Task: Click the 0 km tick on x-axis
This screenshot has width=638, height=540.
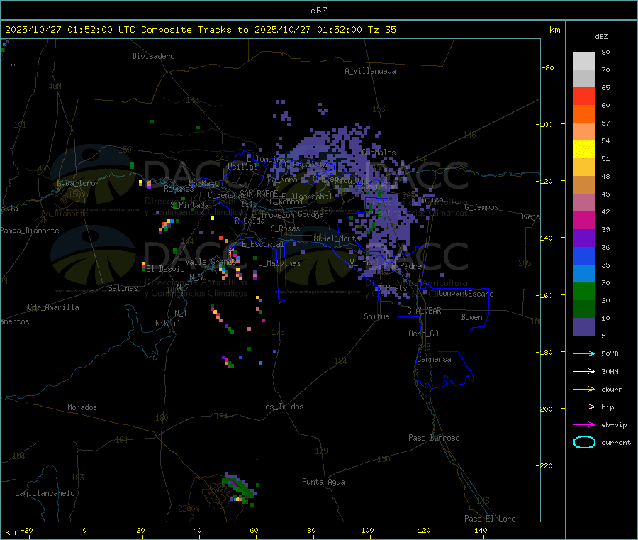Action: [x=84, y=530]
